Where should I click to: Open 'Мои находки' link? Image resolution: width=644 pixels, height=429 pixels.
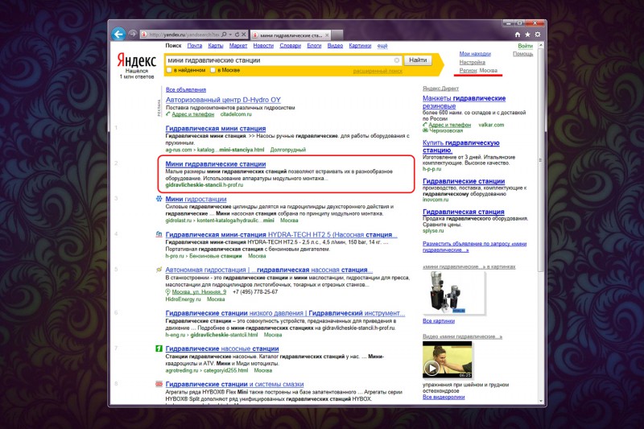click(x=475, y=54)
